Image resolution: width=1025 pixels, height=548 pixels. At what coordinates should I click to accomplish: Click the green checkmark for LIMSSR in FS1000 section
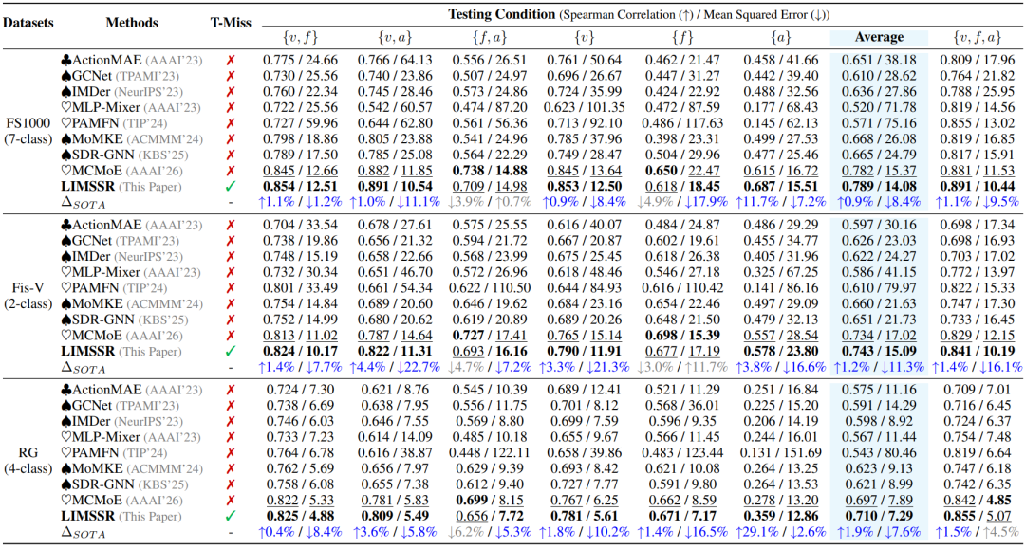[x=231, y=186]
